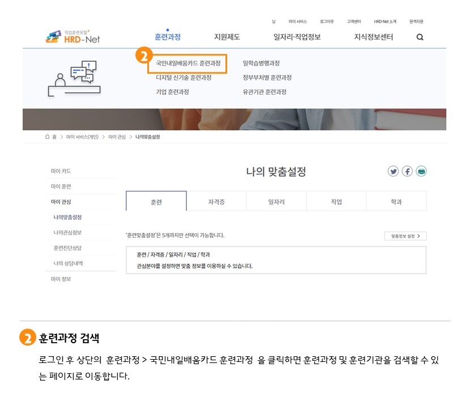
Task: Switch to the 일자리 tab
Action: point(276,202)
